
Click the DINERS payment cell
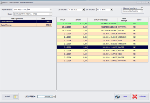tap(125, 30)
